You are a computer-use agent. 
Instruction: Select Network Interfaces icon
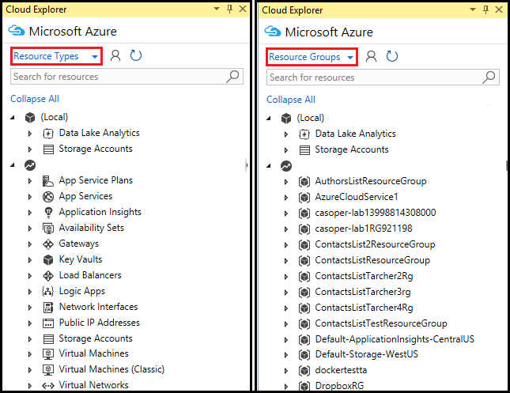[48, 307]
